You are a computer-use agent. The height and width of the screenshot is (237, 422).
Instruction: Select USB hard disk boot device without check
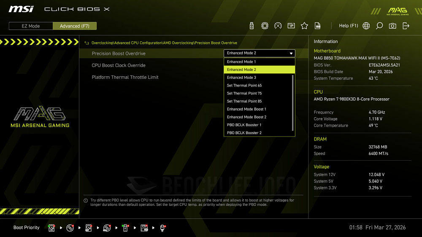pos(89,228)
